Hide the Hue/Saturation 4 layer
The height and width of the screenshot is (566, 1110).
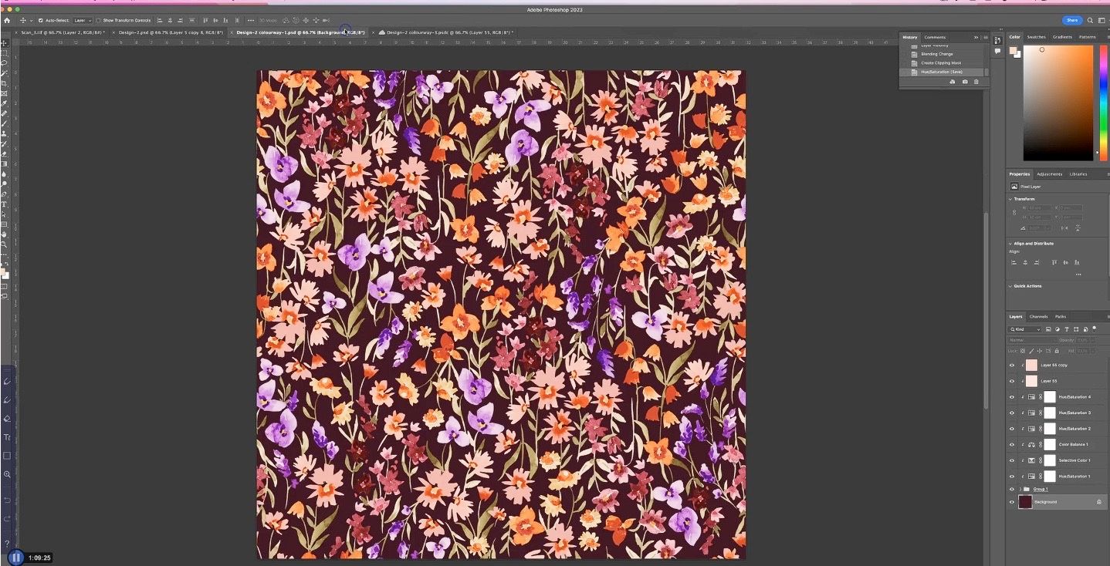(1011, 397)
